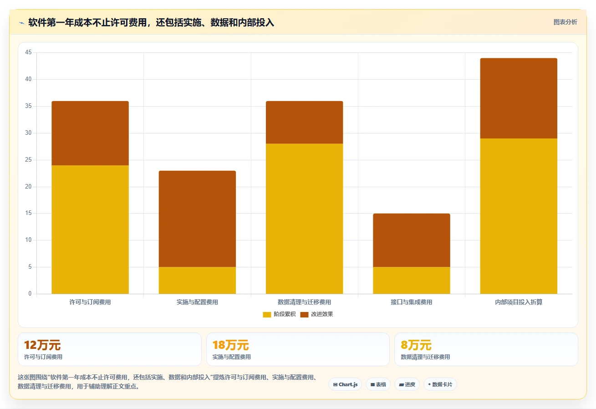Click the yellow bar segment for 数据清理与迁移费用
Viewport: 596px width, 409px height.
[x=305, y=219]
